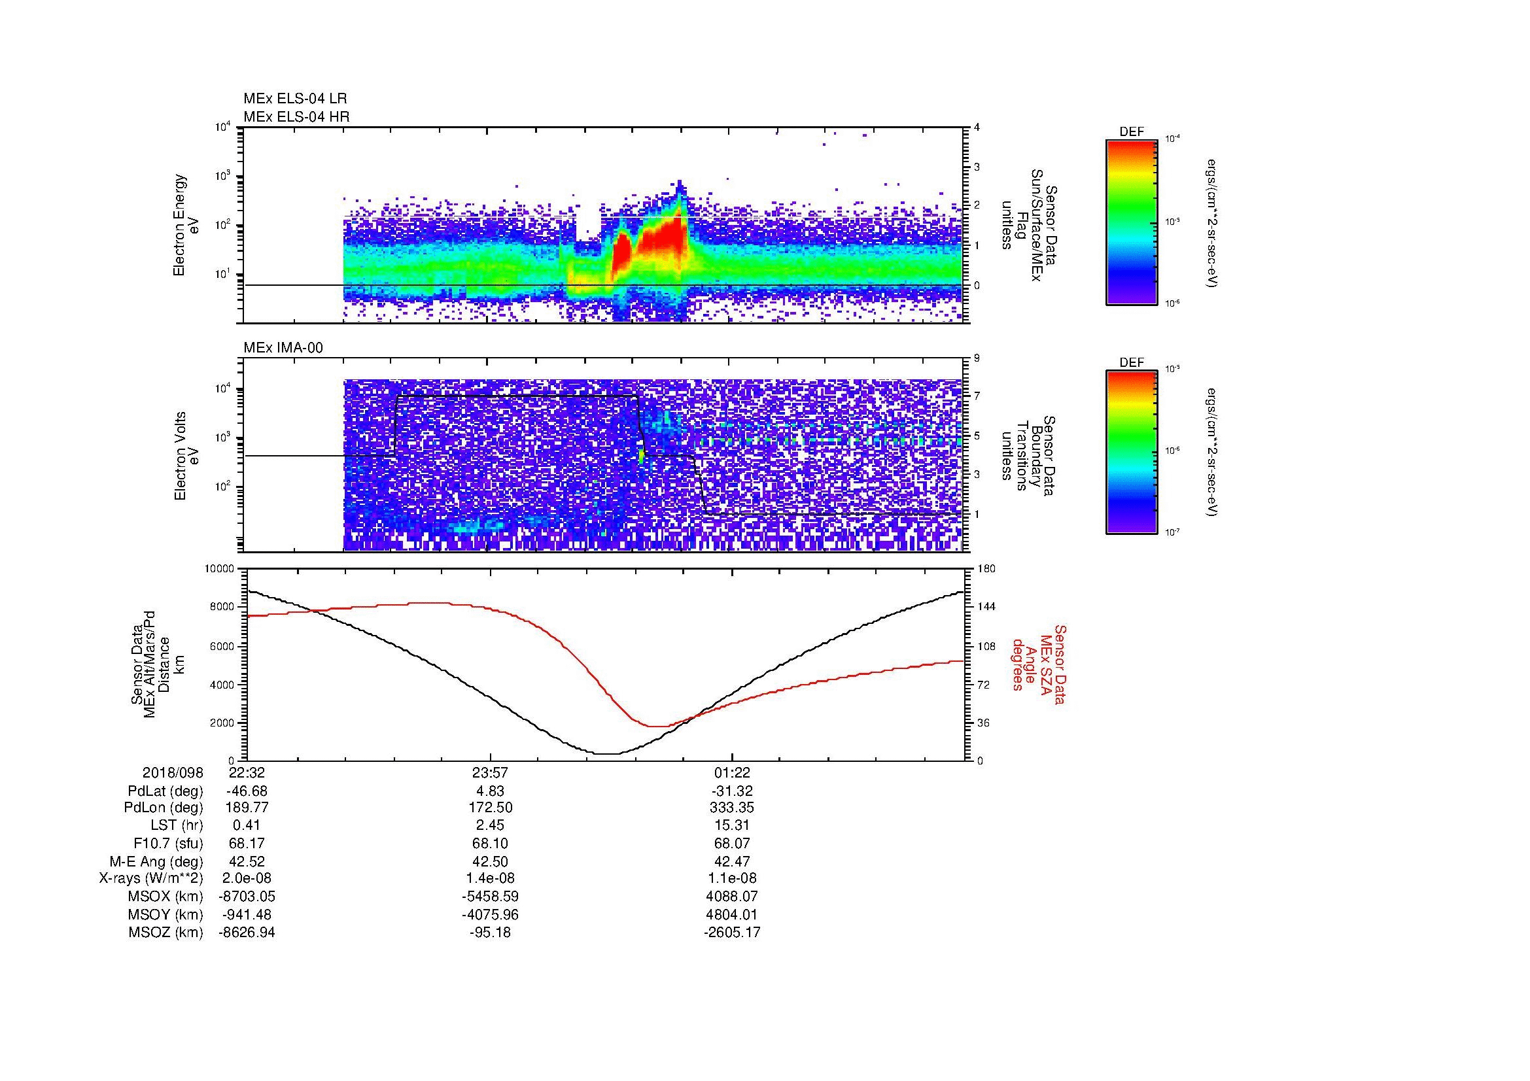The width and height of the screenshot is (1530, 1081).
Task: Click the date label '2018/098'
Action: click(x=173, y=772)
